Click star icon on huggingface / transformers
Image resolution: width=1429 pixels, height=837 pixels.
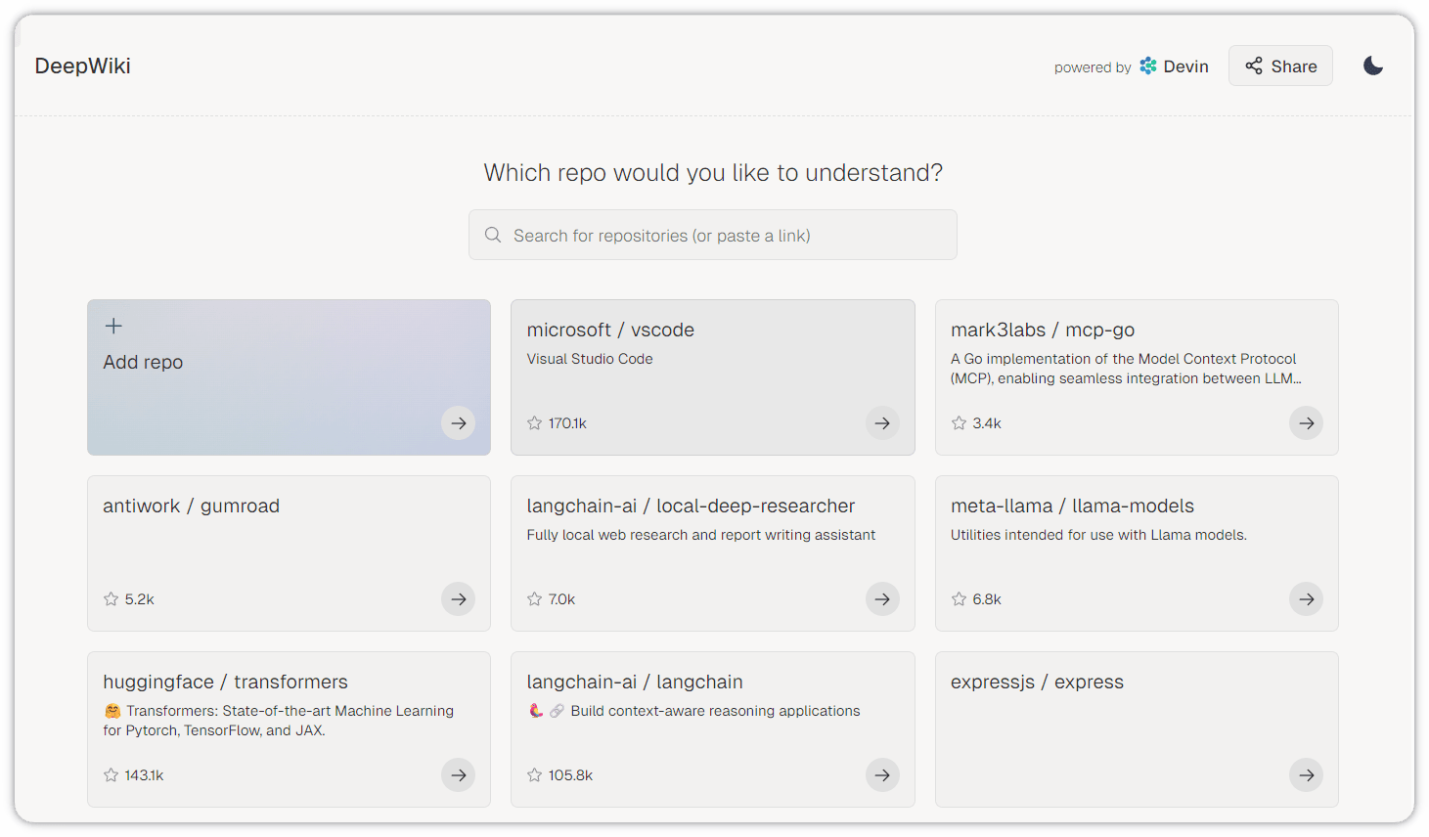click(111, 775)
